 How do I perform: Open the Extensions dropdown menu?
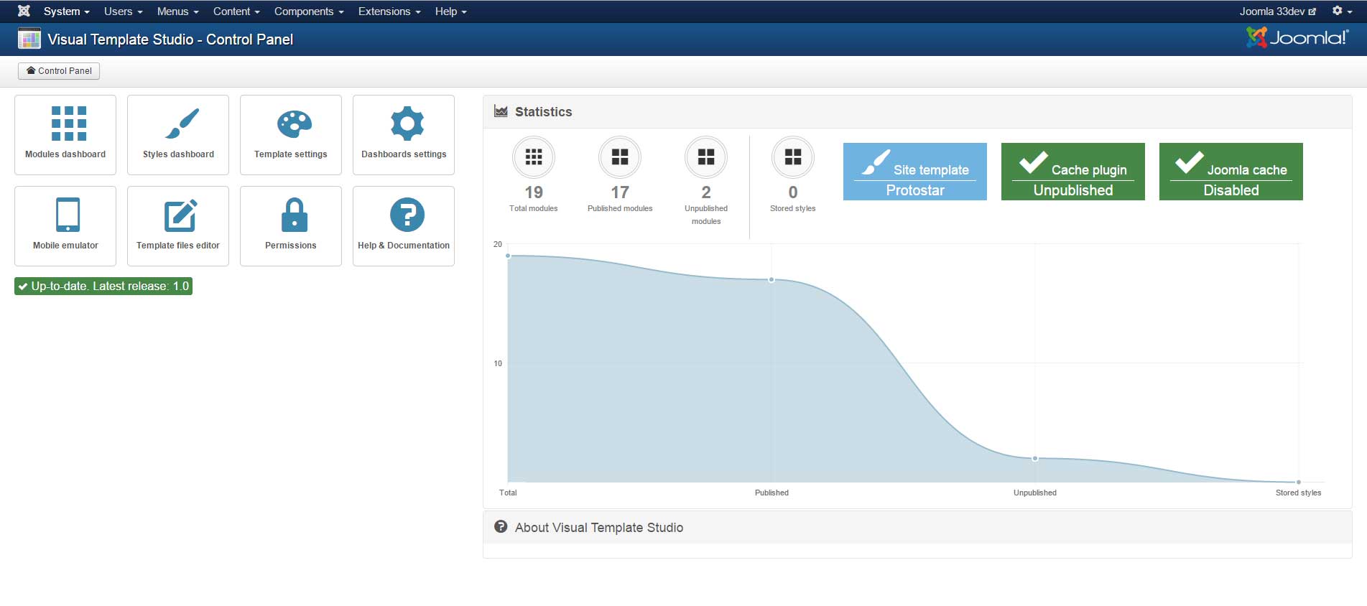tap(389, 11)
